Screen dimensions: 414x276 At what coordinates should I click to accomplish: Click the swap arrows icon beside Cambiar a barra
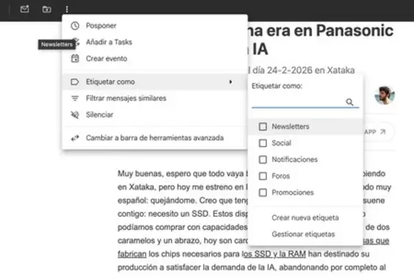(x=75, y=138)
